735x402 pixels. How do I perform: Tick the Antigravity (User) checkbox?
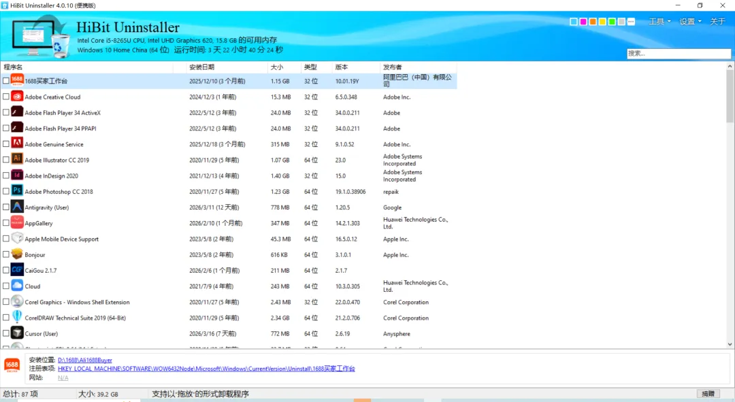[x=5, y=207]
